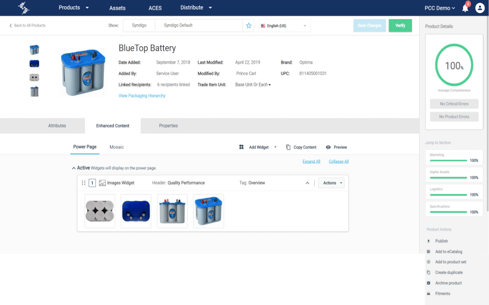Open the user profile avatar
The height and width of the screenshot is (305, 489).
pyautogui.click(x=480, y=8)
